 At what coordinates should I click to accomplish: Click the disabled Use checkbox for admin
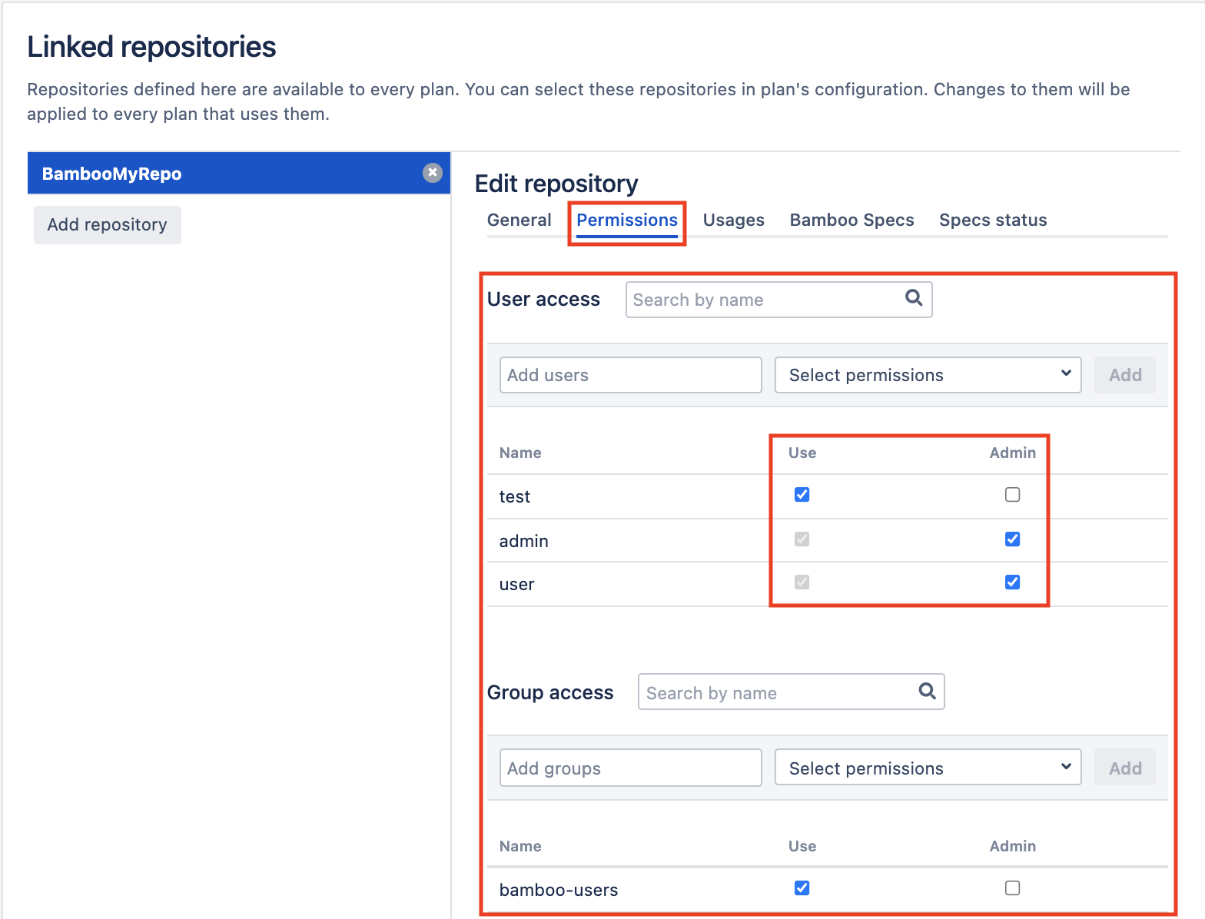[x=802, y=539]
